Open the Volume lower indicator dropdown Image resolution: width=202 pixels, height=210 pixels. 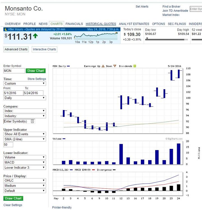pyautogui.click(x=25, y=157)
